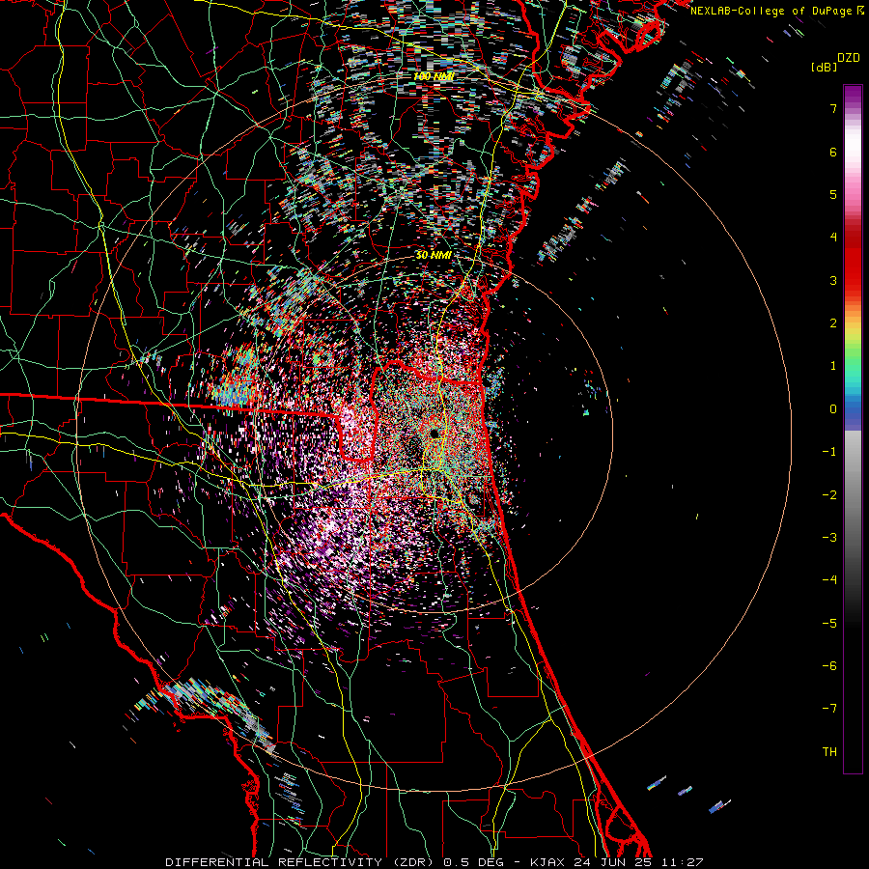Select the DZD legend title
This screenshot has height=869, width=869.
pos(849,58)
